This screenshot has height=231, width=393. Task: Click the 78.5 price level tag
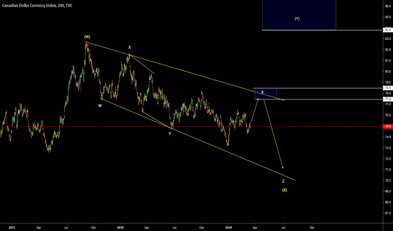tap(388, 88)
